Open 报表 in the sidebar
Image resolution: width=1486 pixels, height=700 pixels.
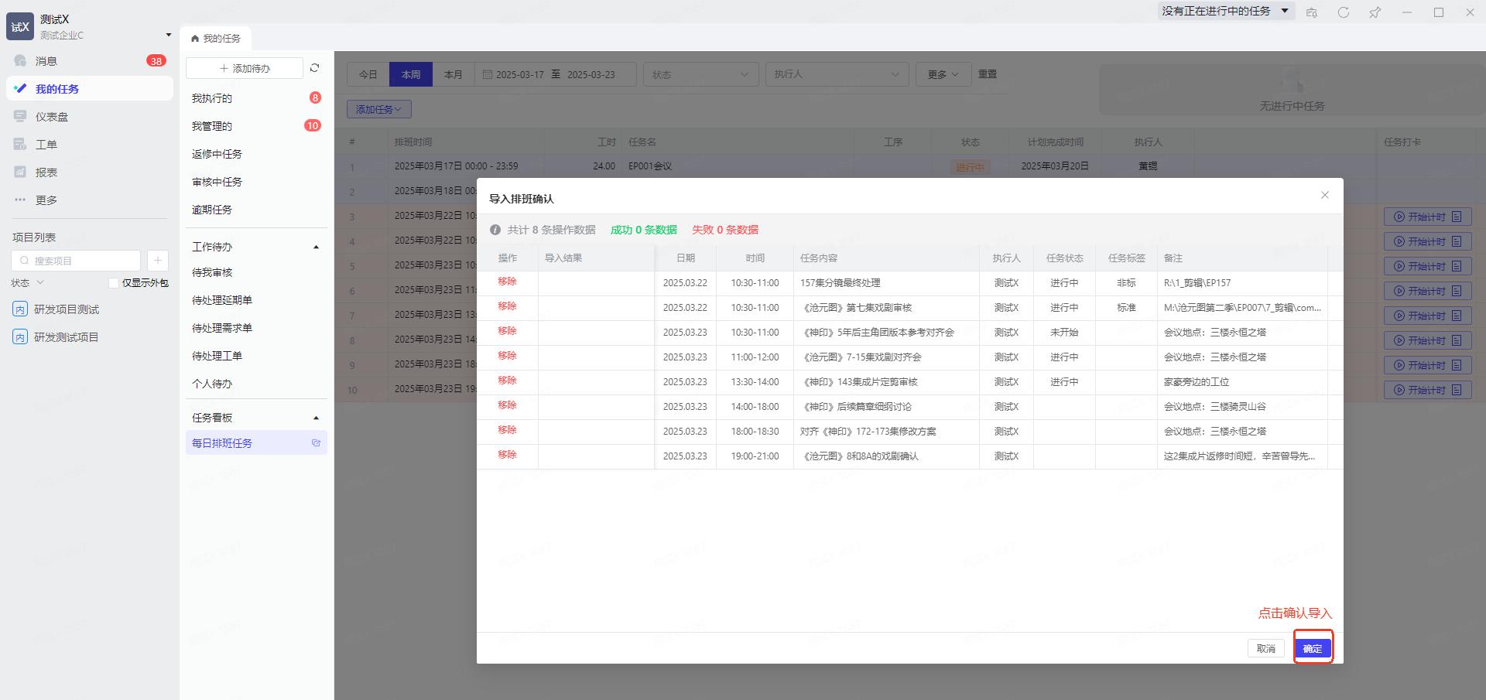(90, 172)
